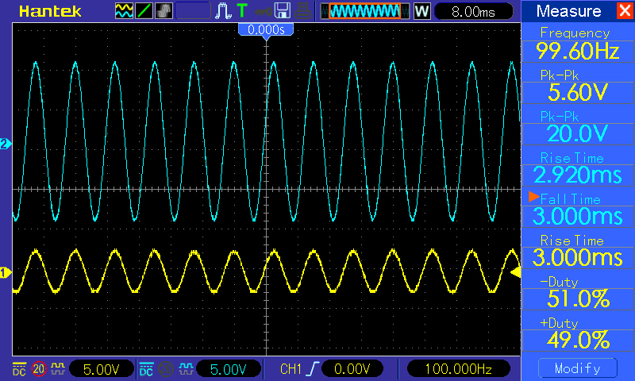Click the Modify button

578,368
